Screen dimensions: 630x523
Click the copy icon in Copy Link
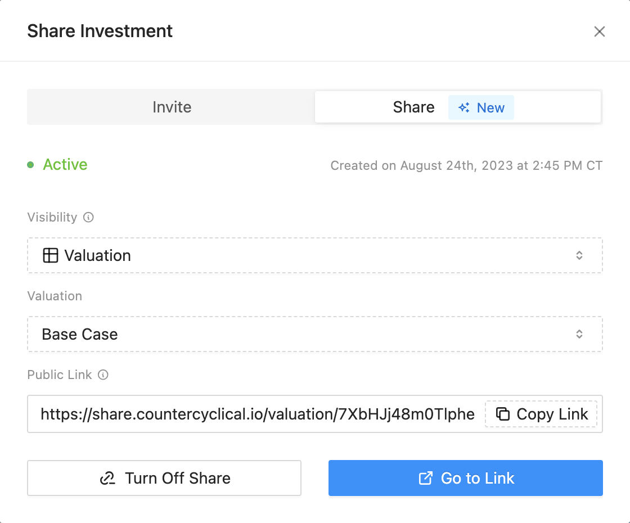(502, 414)
